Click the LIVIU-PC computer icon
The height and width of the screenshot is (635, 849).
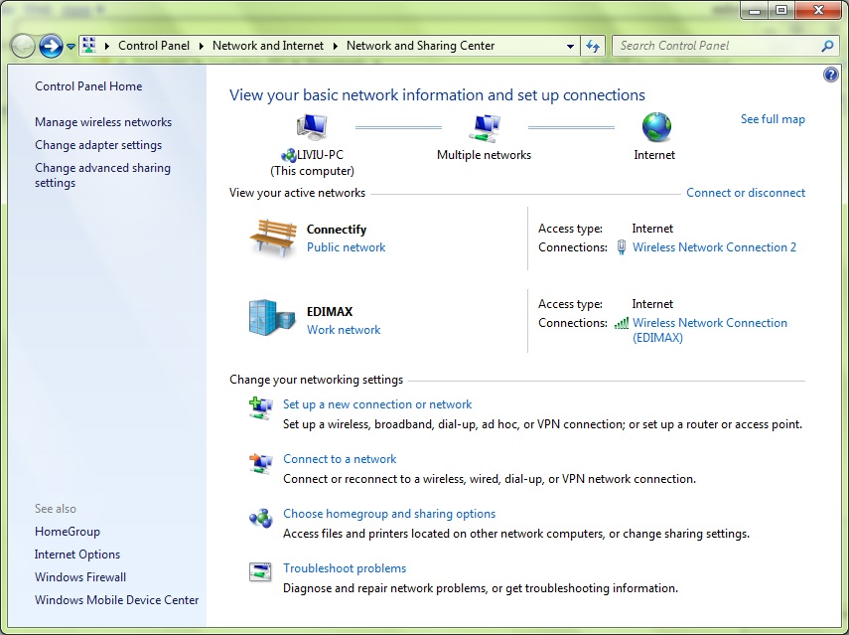pyautogui.click(x=312, y=128)
